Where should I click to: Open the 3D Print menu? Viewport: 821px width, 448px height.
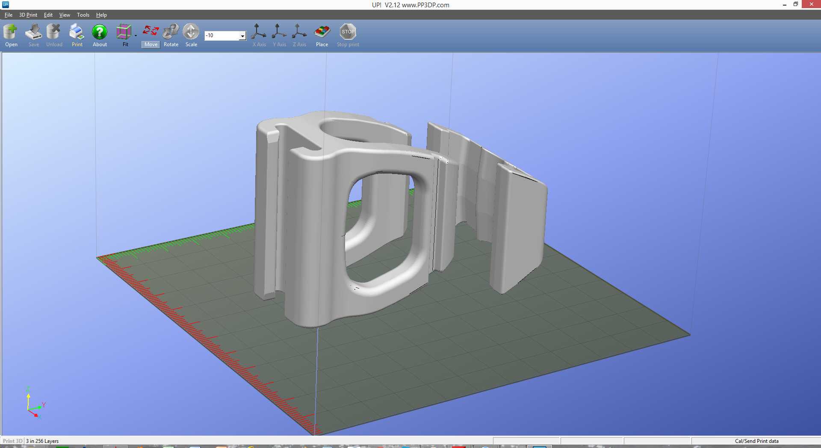(x=28, y=15)
